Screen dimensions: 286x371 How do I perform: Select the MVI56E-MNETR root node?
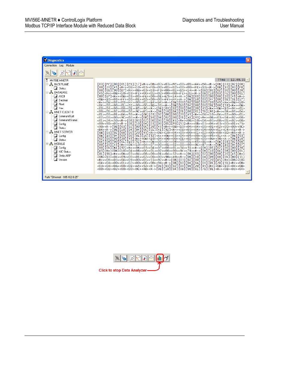[59, 81]
